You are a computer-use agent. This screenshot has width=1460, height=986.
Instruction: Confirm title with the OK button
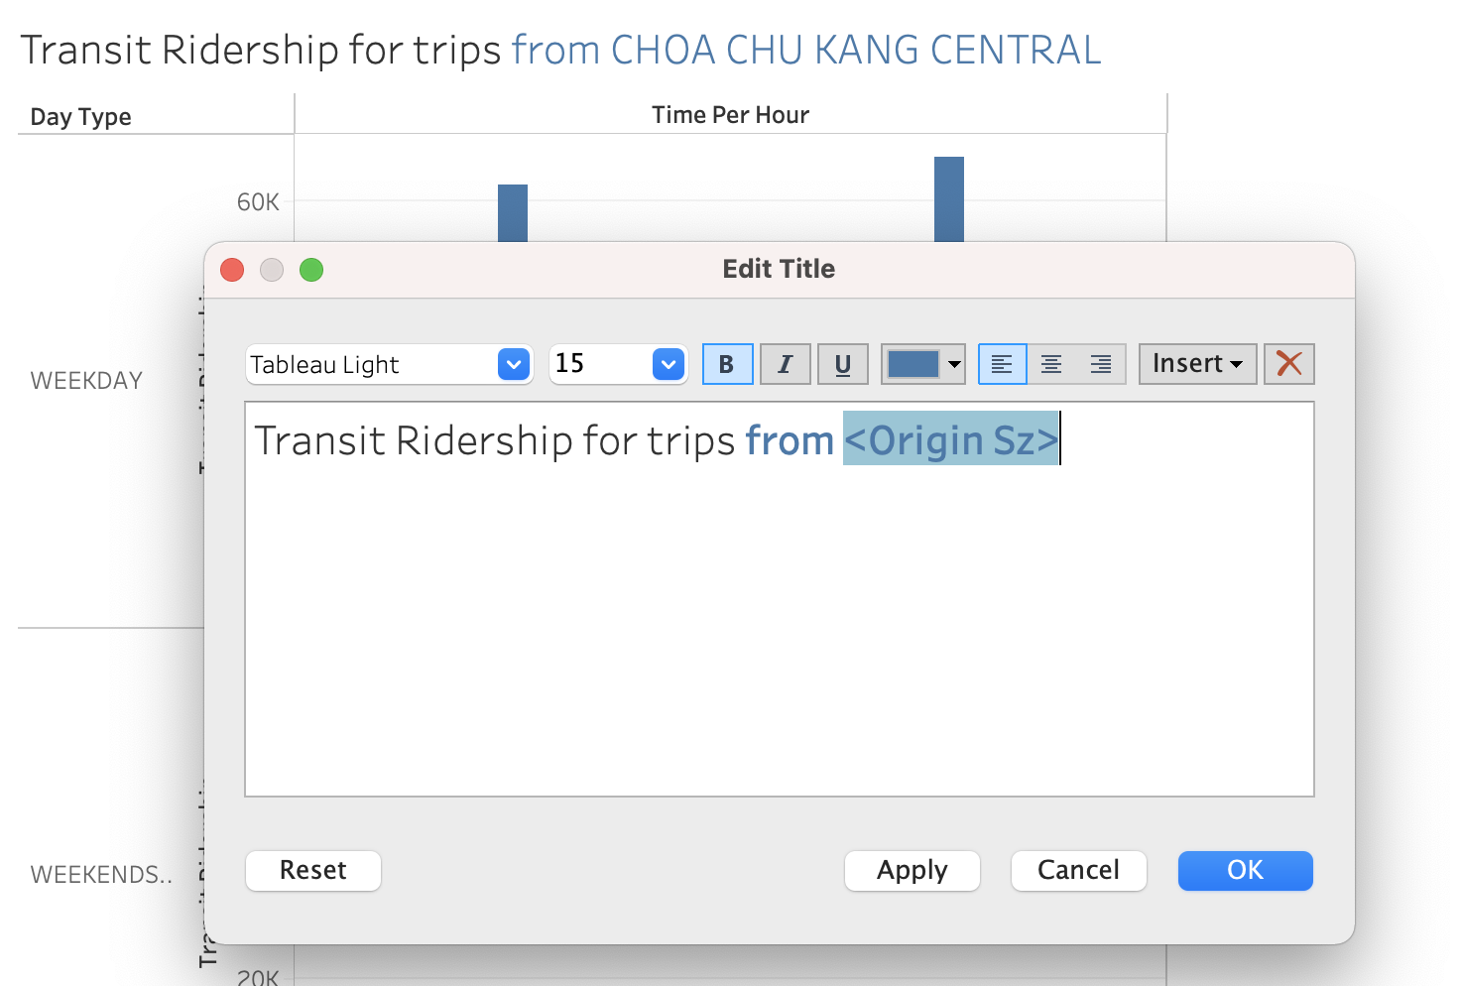tap(1245, 871)
